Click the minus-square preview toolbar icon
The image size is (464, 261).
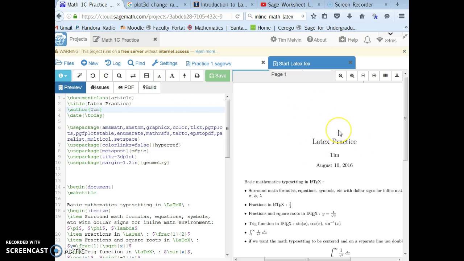[363, 75]
